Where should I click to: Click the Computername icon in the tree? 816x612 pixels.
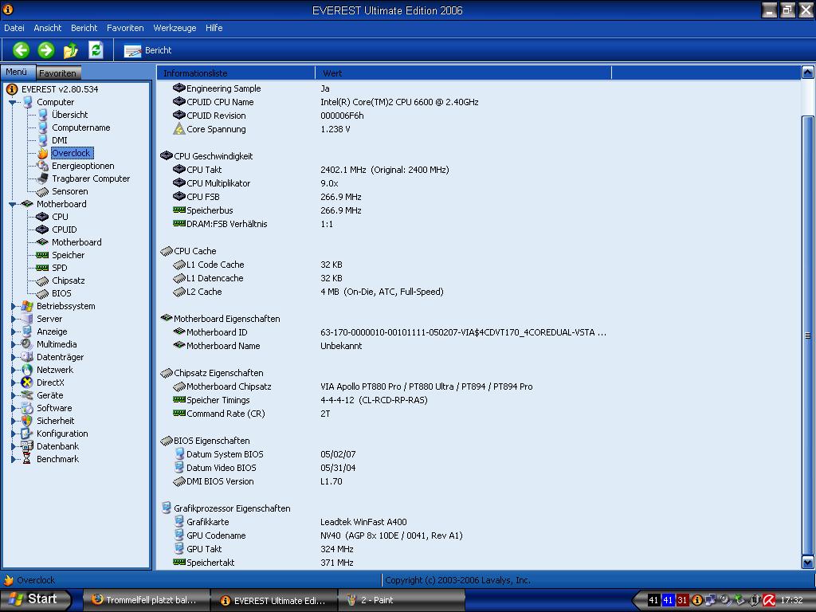point(43,127)
